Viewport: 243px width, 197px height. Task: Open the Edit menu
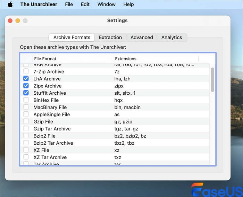tap(85, 5)
